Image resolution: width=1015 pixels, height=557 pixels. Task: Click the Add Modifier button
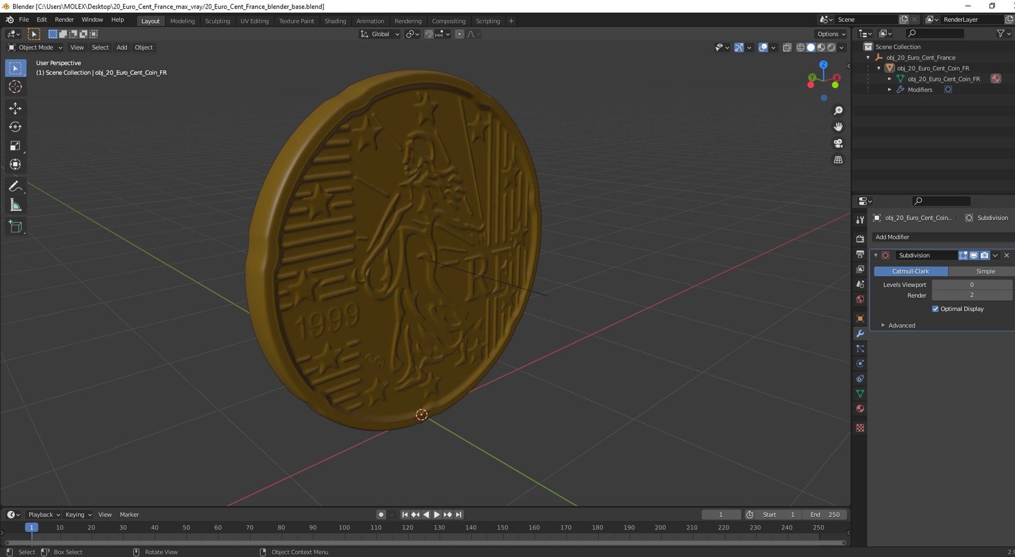[943, 237]
